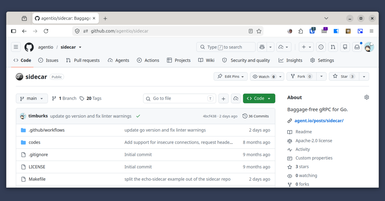
Task: Open the Create new plus dropdown
Action: 306,47
